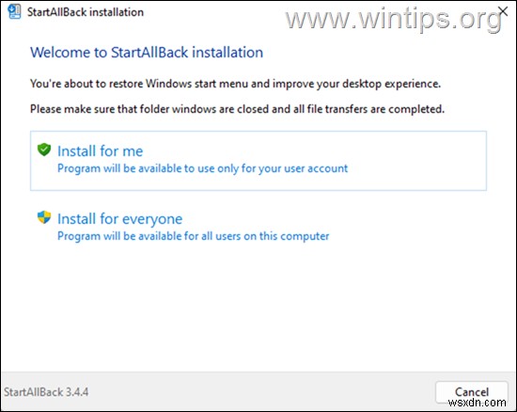Click the green shield icon beside Install for me
The height and width of the screenshot is (412, 517).
[44, 150]
